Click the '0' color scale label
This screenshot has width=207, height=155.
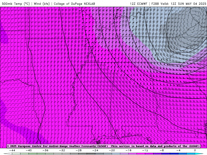[195, 150]
